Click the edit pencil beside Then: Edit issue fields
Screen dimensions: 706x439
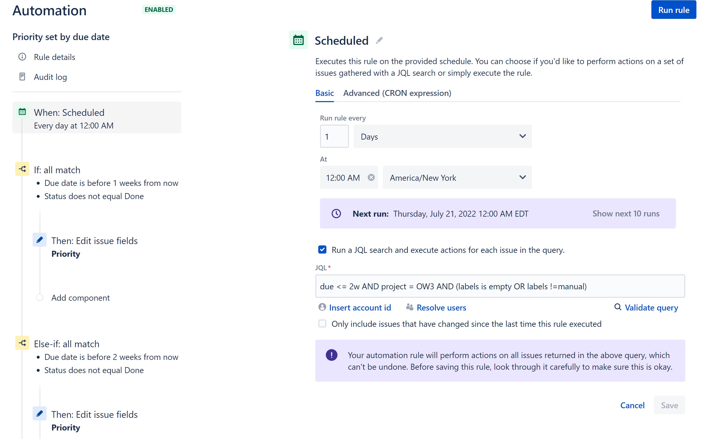click(40, 240)
